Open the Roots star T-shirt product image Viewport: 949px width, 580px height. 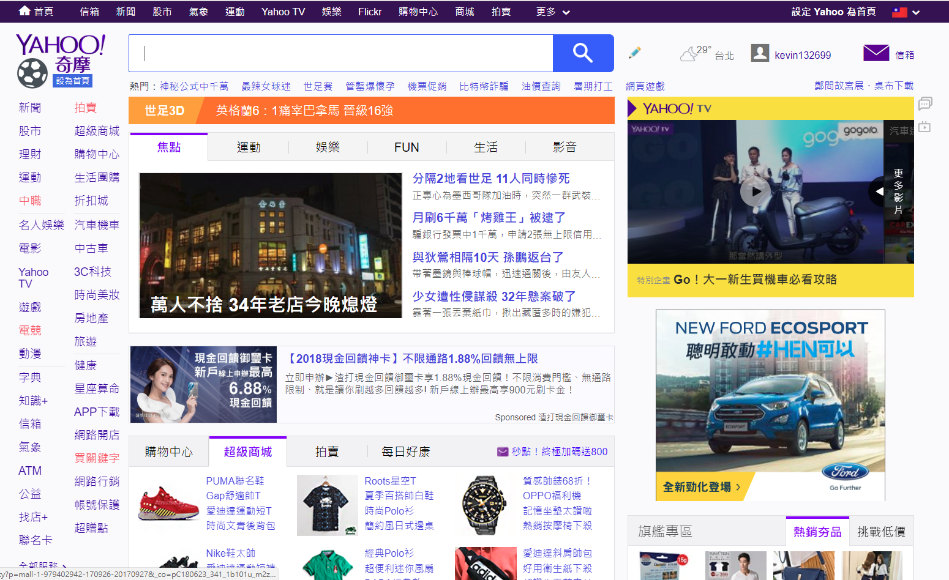(327, 505)
